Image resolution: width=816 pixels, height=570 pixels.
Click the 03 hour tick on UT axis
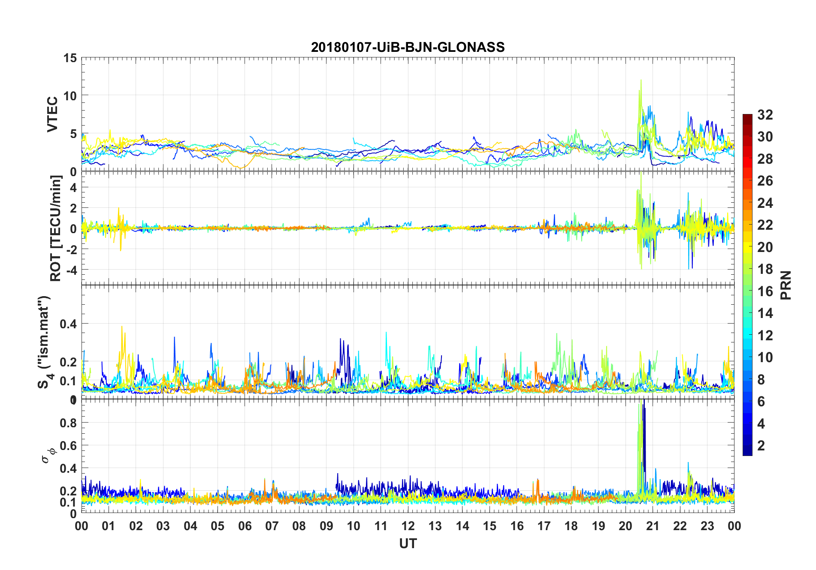(x=163, y=526)
